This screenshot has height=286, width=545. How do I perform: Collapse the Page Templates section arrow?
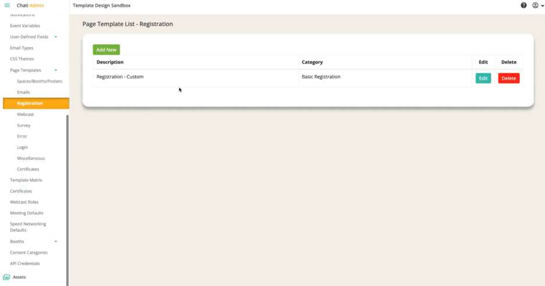(x=56, y=70)
